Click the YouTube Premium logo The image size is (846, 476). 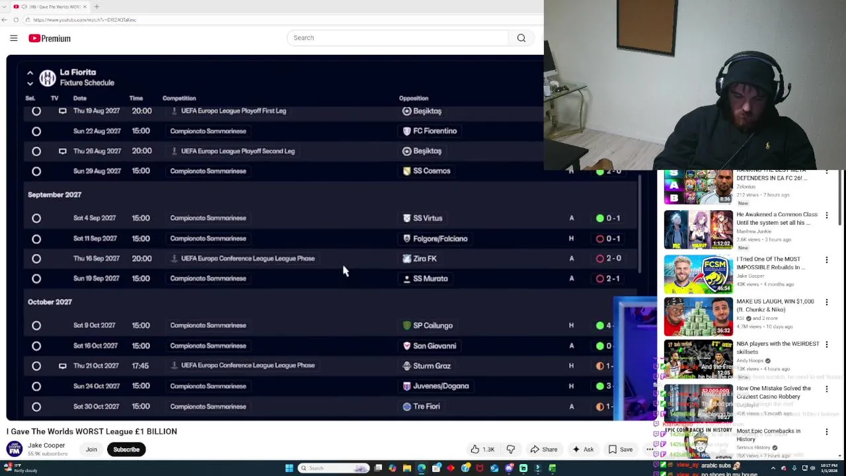50,38
